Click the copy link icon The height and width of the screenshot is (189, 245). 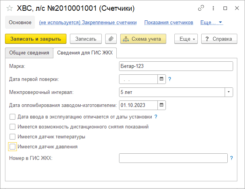201,8
